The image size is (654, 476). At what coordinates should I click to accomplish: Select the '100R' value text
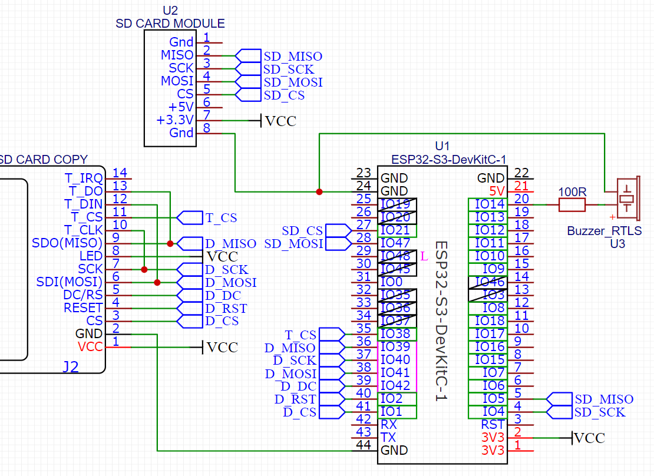pyautogui.click(x=572, y=192)
